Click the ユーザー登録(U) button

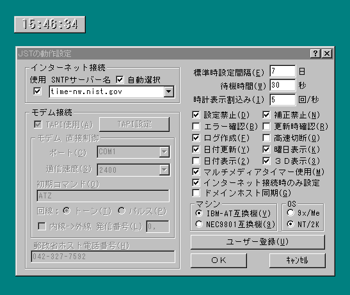tap(258, 242)
